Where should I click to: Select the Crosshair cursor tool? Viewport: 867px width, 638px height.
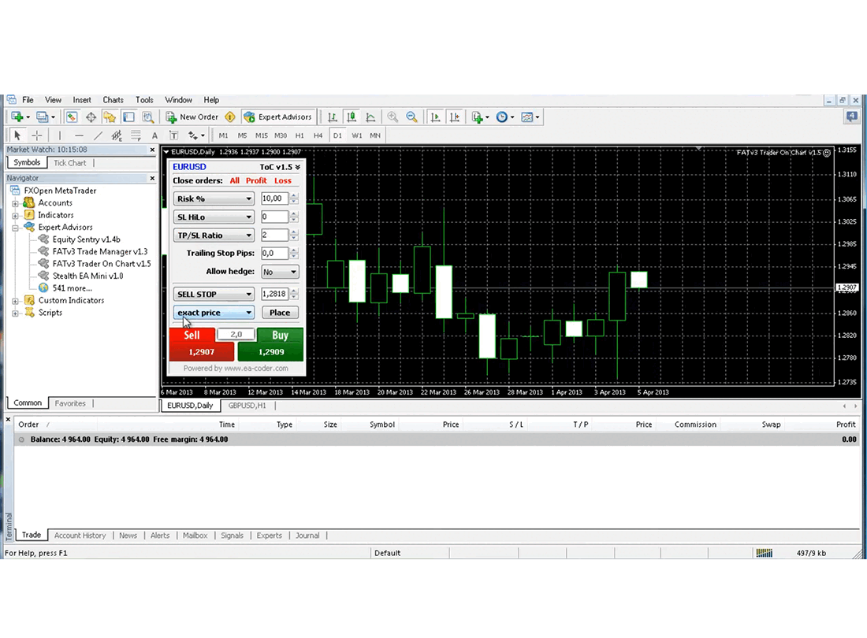pyautogui.click(x=36, y=135)
